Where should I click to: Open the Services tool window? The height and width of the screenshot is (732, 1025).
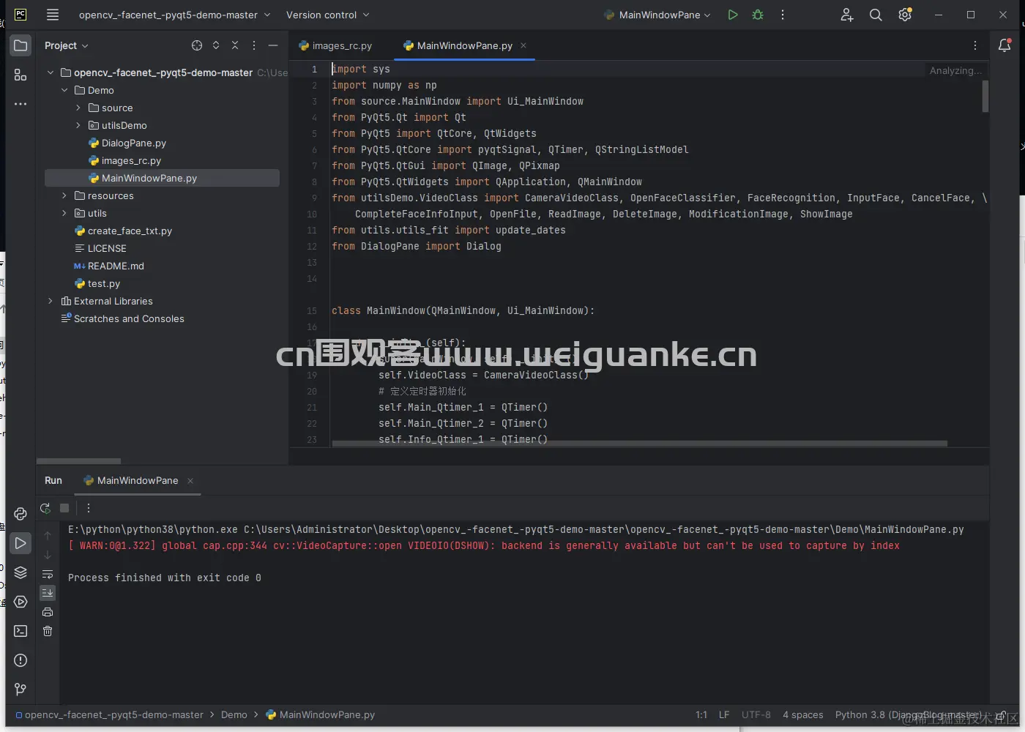[20, 602]
